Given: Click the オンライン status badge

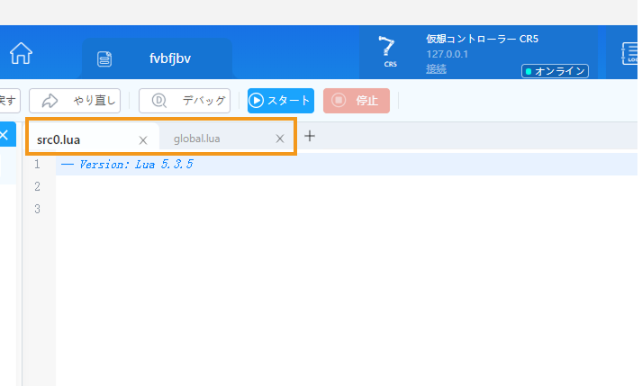Looking at the screenshot, I should [555, 71].
